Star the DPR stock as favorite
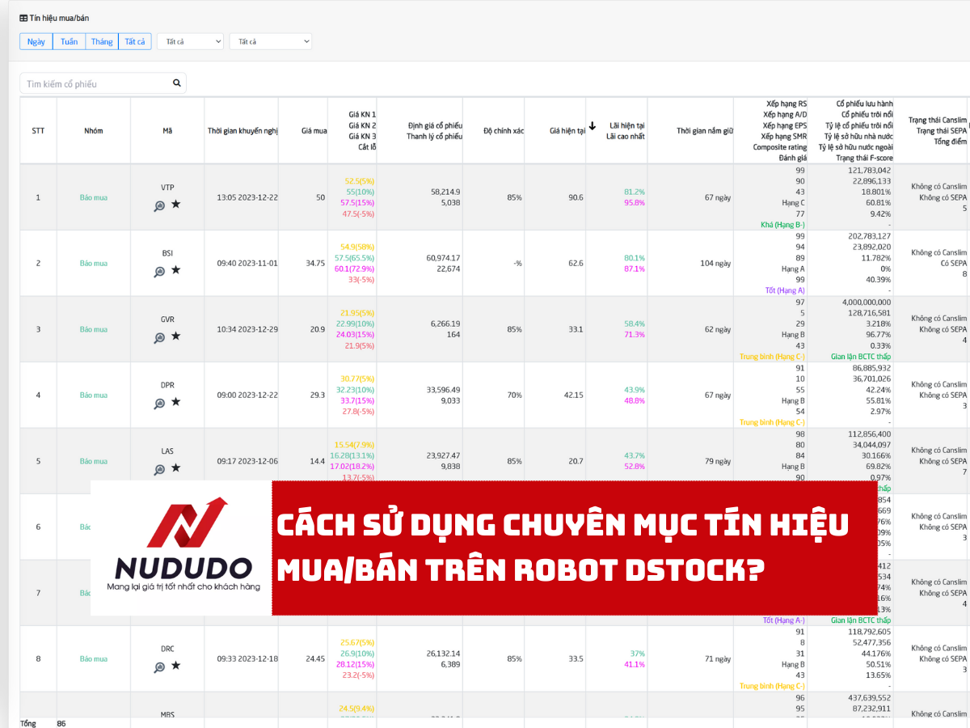This screenshot has height=728, width=970. coord(175,402)
